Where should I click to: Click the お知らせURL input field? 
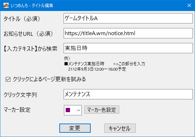[128, 33]
